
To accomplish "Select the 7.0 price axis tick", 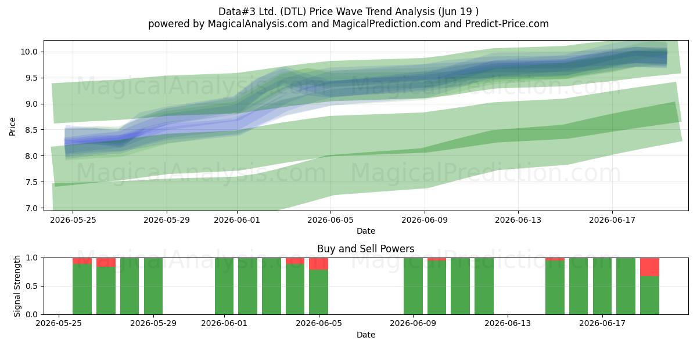I will pyautogui.click(x=30, y=208).
